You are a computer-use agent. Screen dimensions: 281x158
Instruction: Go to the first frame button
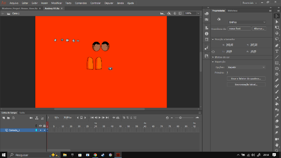(x=92, y=118)
